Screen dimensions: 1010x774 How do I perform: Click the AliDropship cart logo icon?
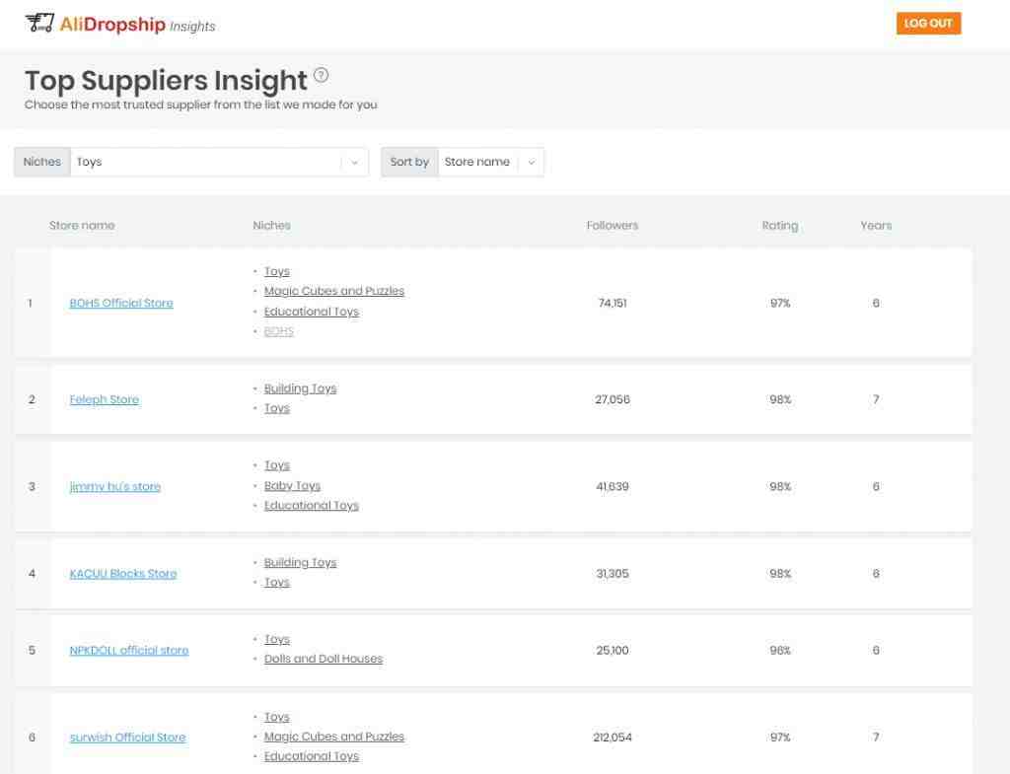[39, 24]
